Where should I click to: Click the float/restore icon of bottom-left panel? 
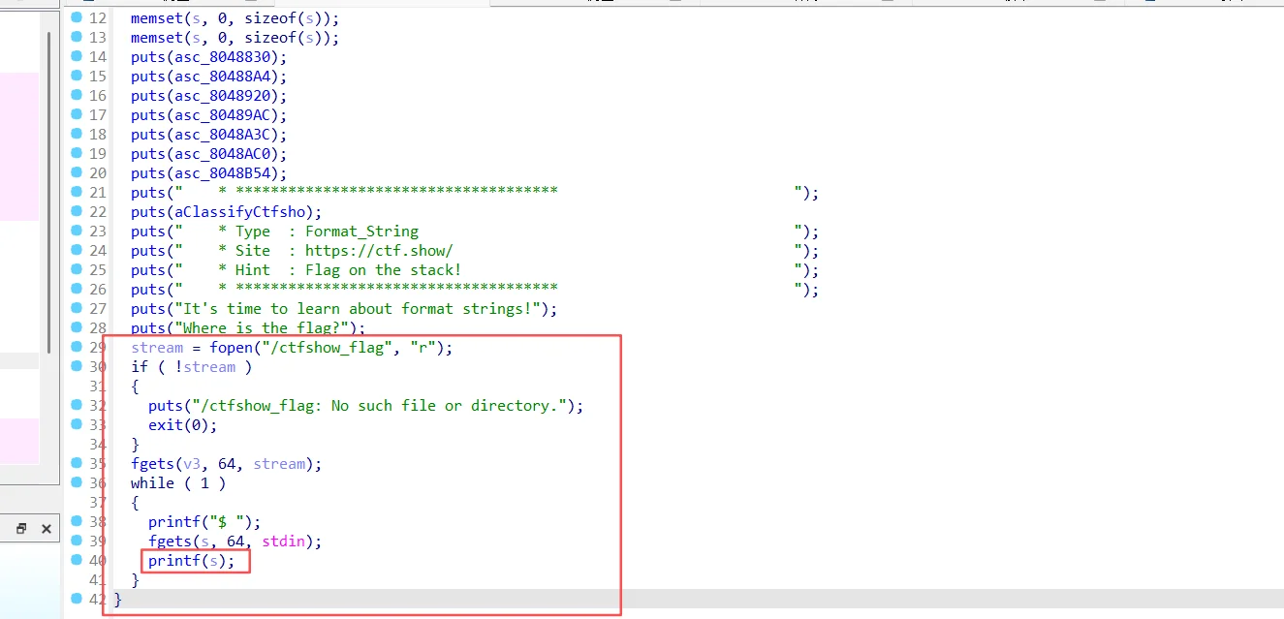(x=21, y=529)
